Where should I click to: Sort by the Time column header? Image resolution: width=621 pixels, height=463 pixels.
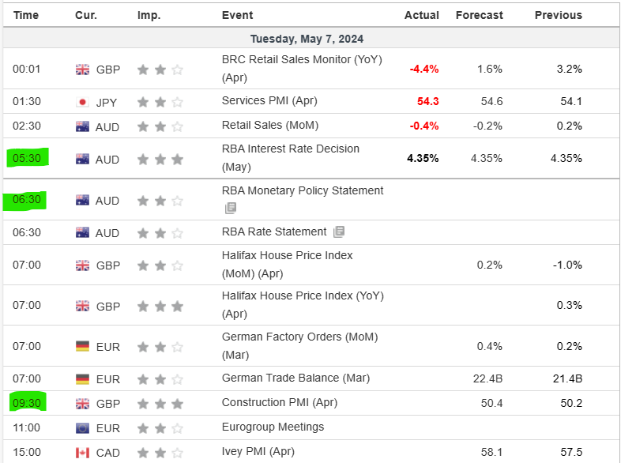point(26,15)
